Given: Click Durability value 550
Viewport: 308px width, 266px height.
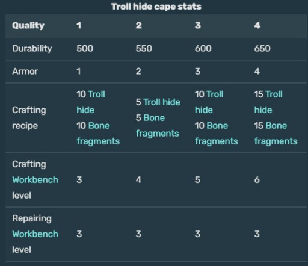Looking at the screenshot, I should click(x=144, y=48).
